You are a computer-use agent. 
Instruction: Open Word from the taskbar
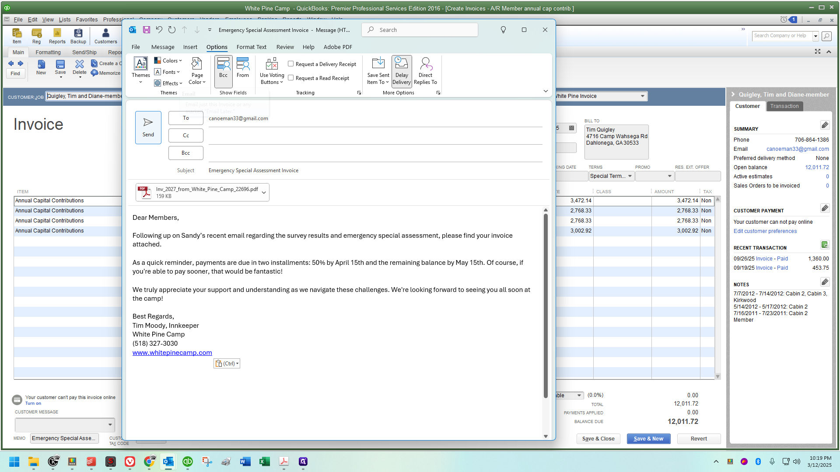tap(245, 462)
